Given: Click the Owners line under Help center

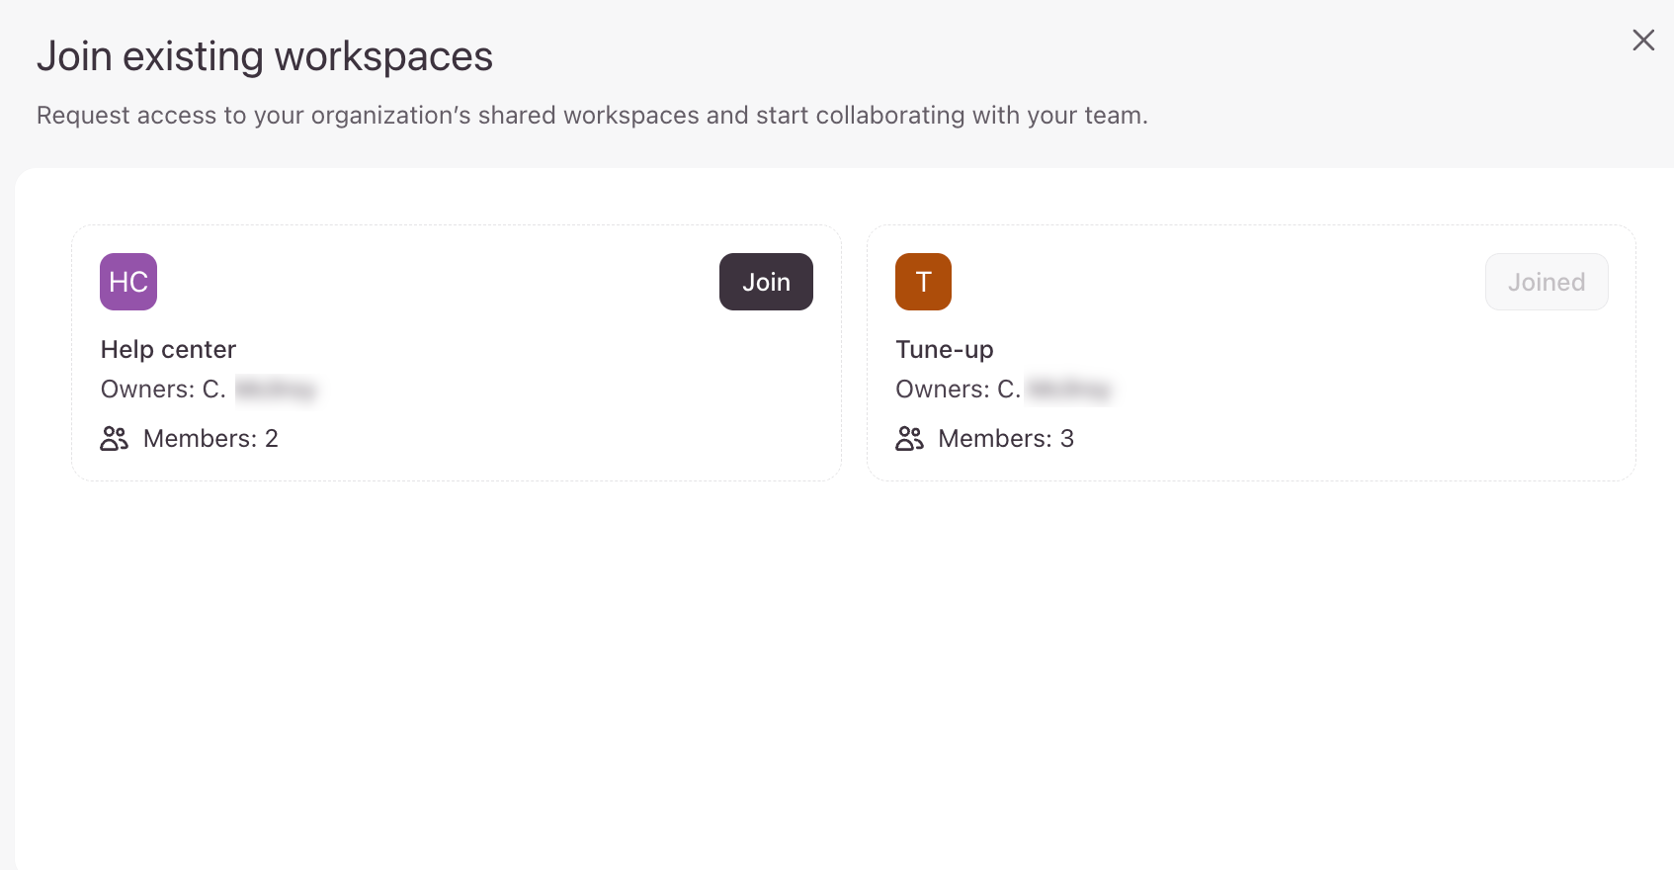Looking at the screenshot, I should (163, 390).
